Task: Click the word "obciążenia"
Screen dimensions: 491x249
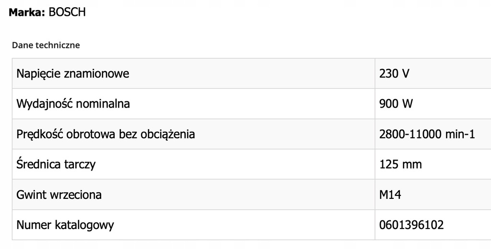Action: tap(168, 134)
